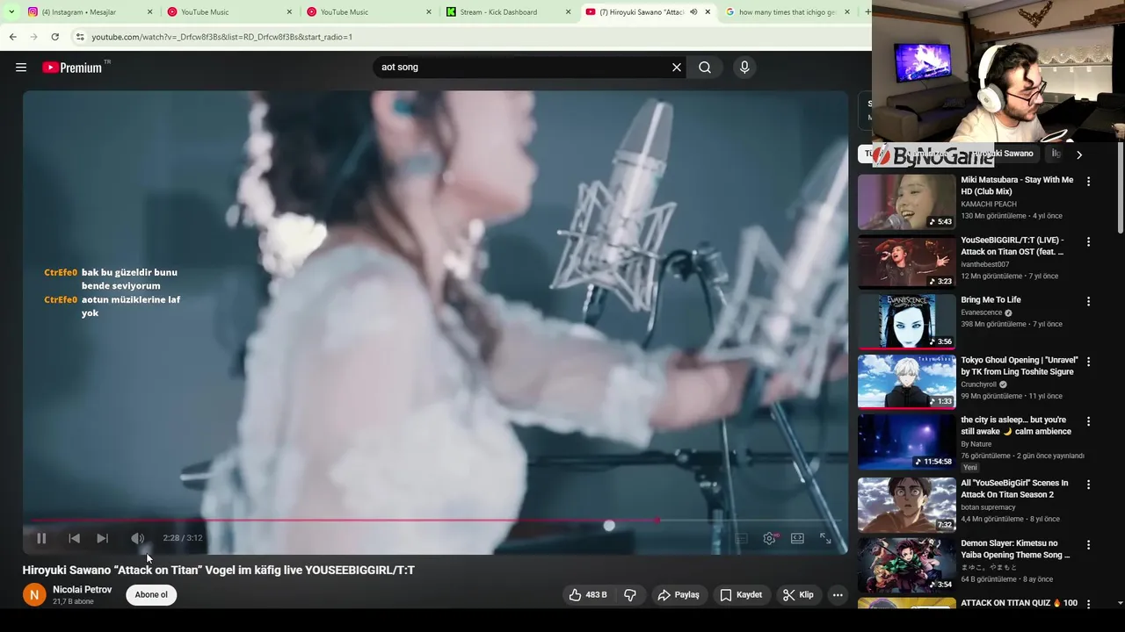1125x632 pixels.
Task: Dislike the Hiroyuki Sawano video
Action: (630, 595)
